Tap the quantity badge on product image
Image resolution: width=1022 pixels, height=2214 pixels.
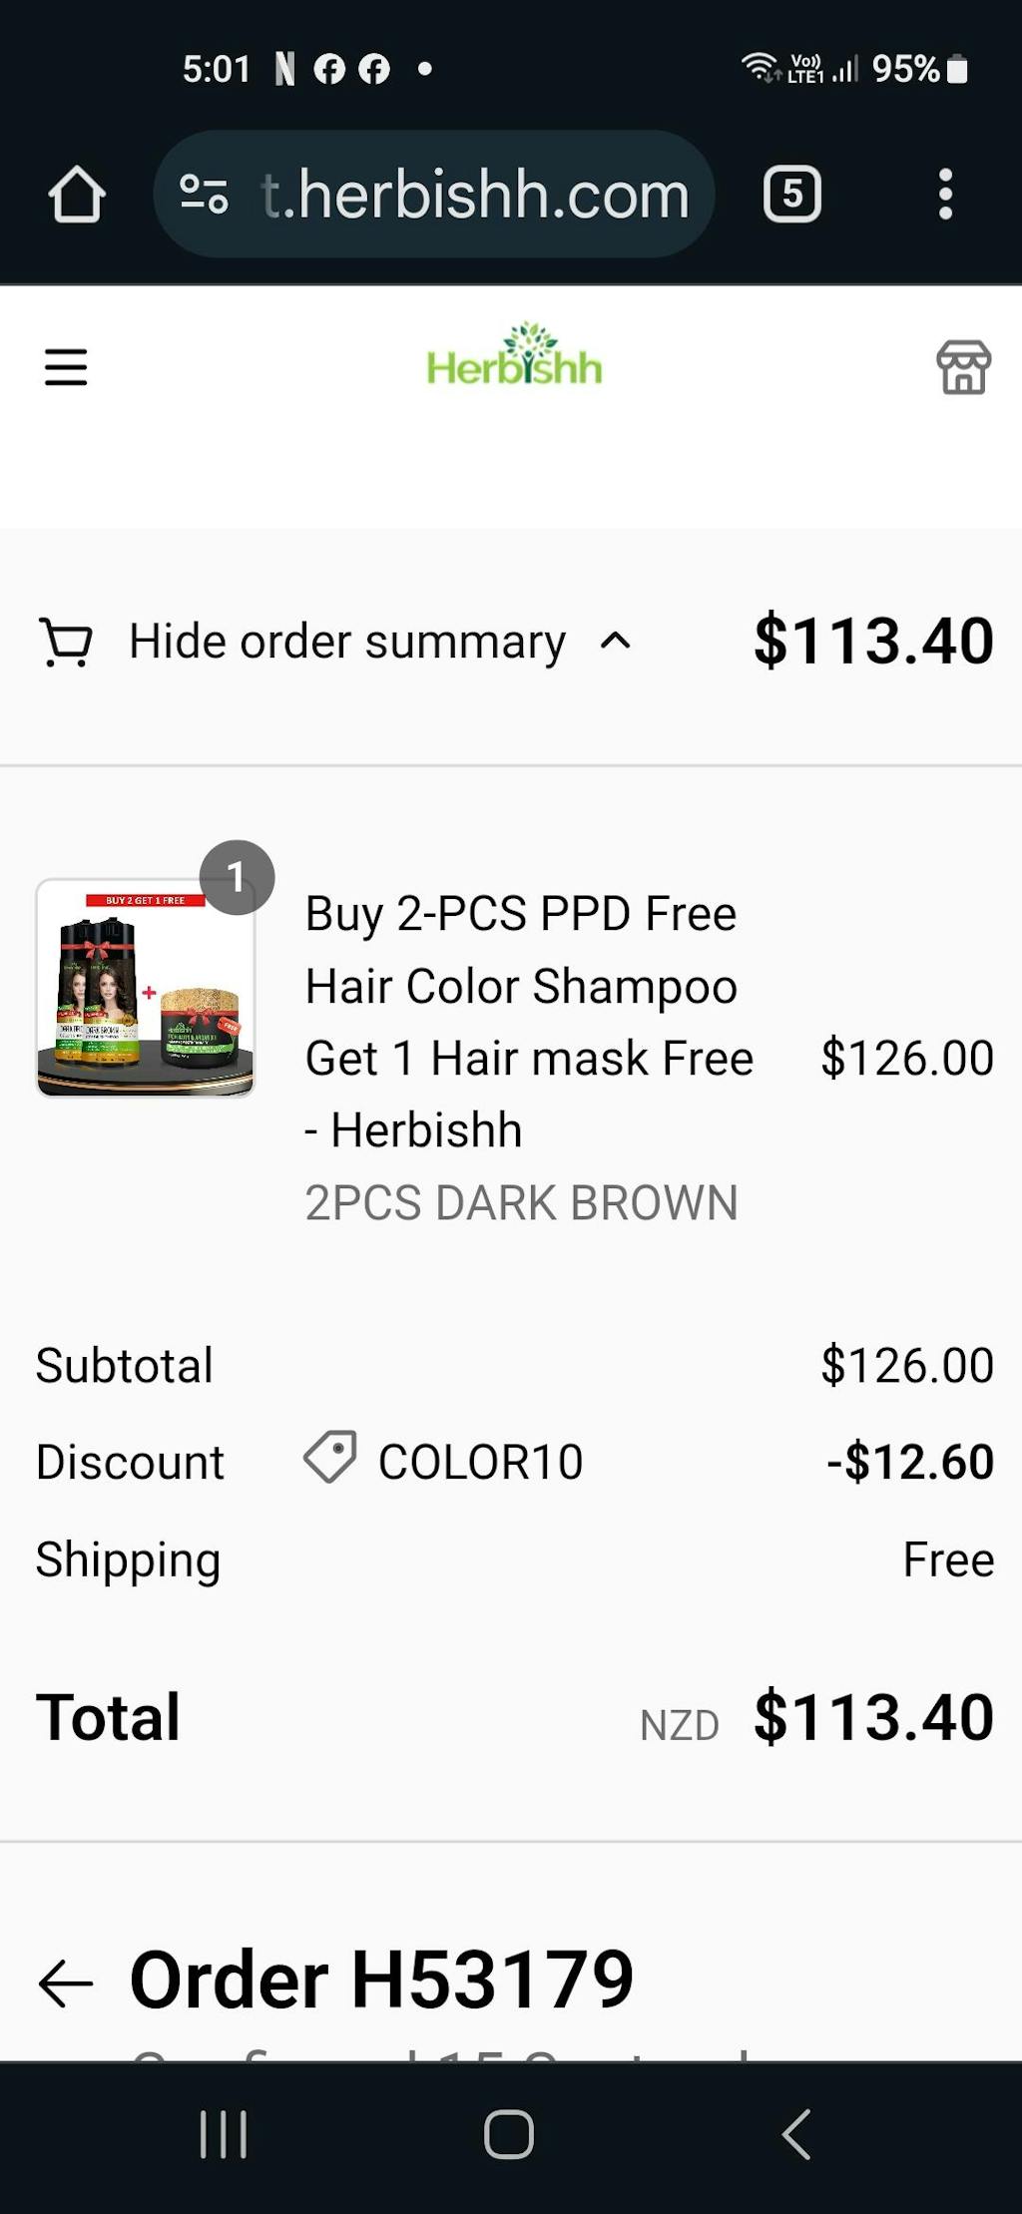tap(237, 878)
